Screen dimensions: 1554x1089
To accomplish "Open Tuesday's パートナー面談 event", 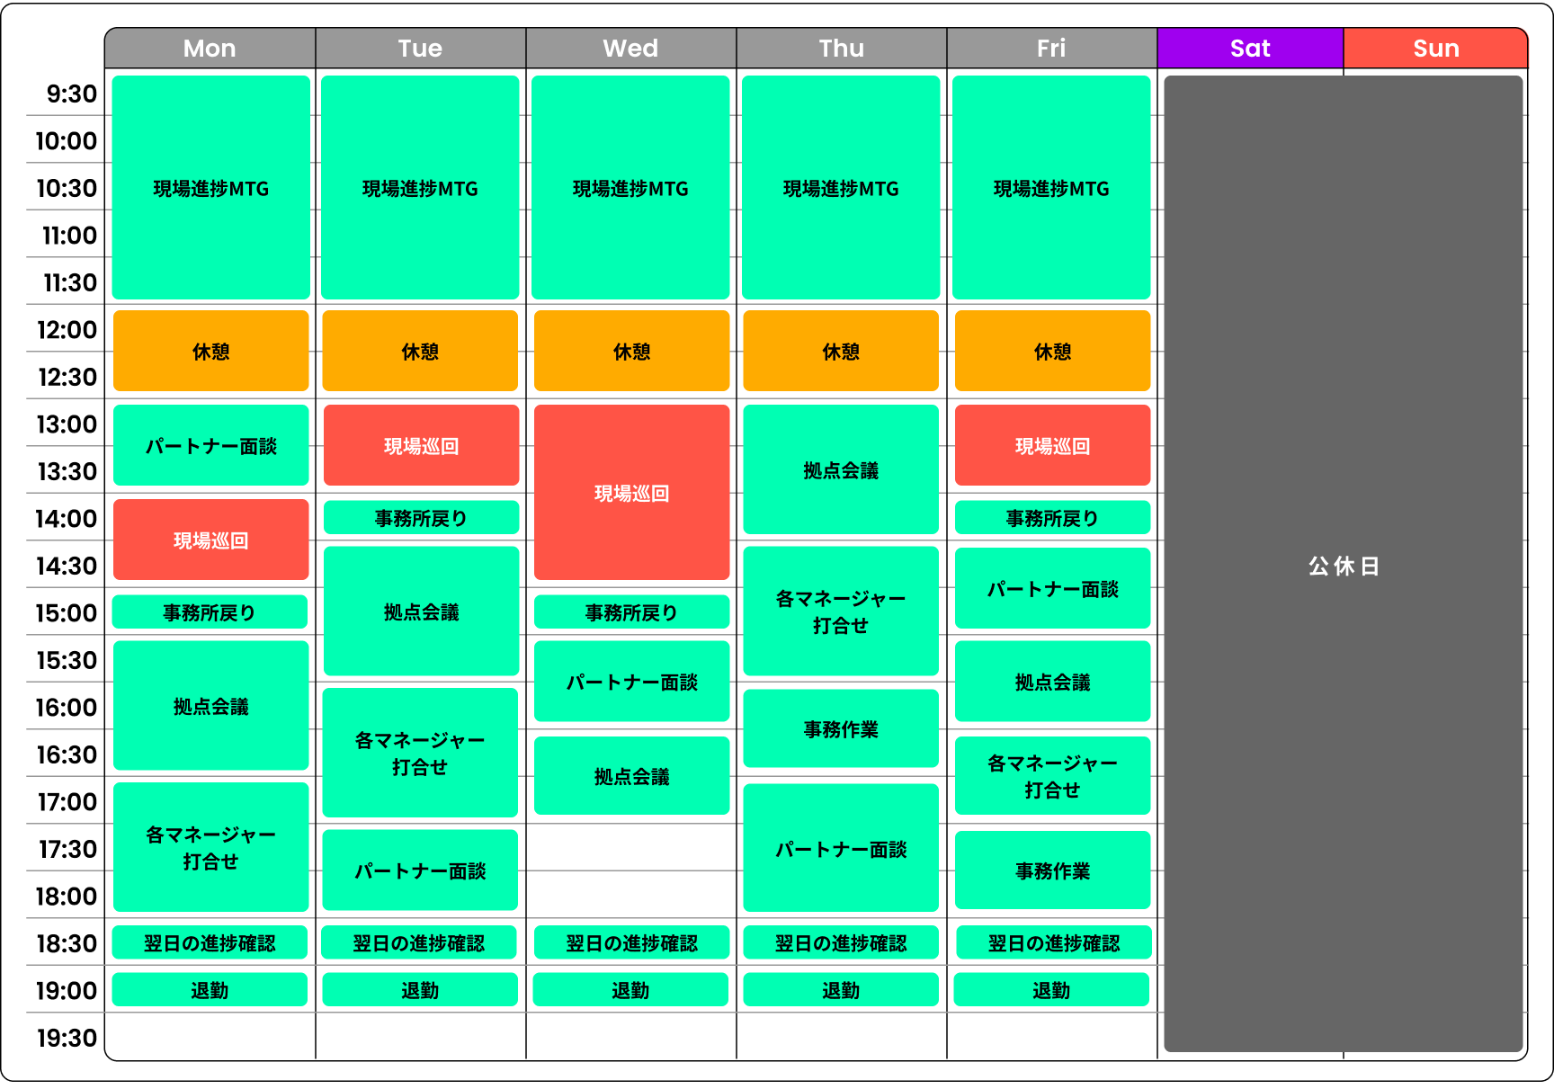I will pyautogui.click(x=420, y=870).
